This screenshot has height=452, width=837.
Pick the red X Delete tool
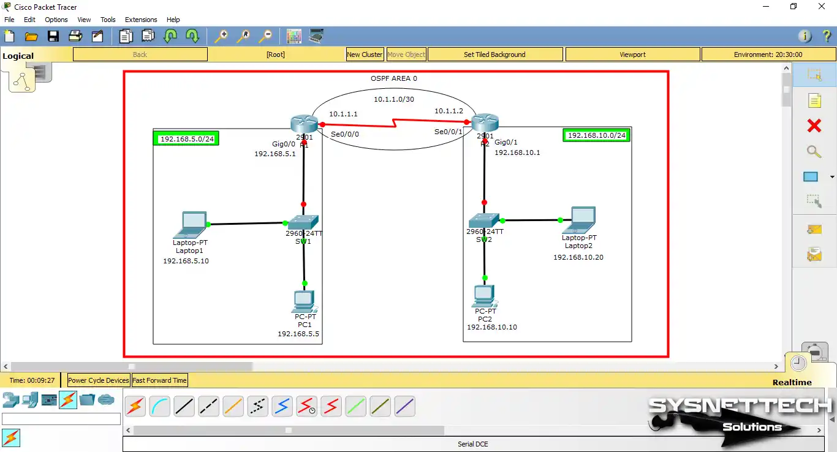814,126
